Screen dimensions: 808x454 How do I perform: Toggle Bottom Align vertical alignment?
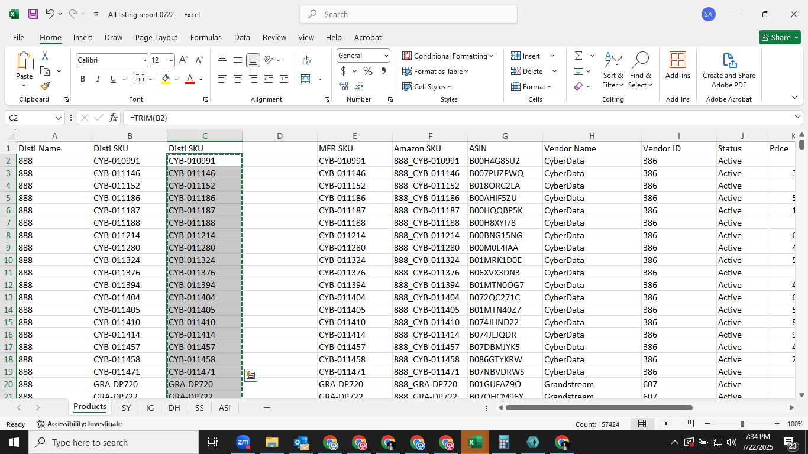pyautogui.click(x=253, y=60)
